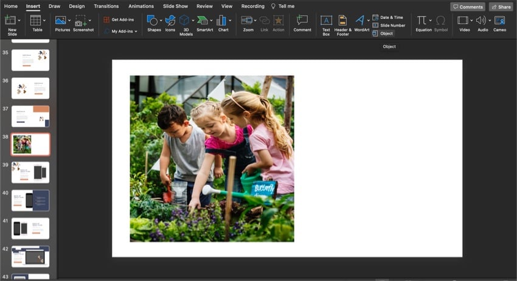The image size is (517, 281).
Task: Insert a Comment from the ribbon
Action: pyautogui.click(x=302, y=21)
